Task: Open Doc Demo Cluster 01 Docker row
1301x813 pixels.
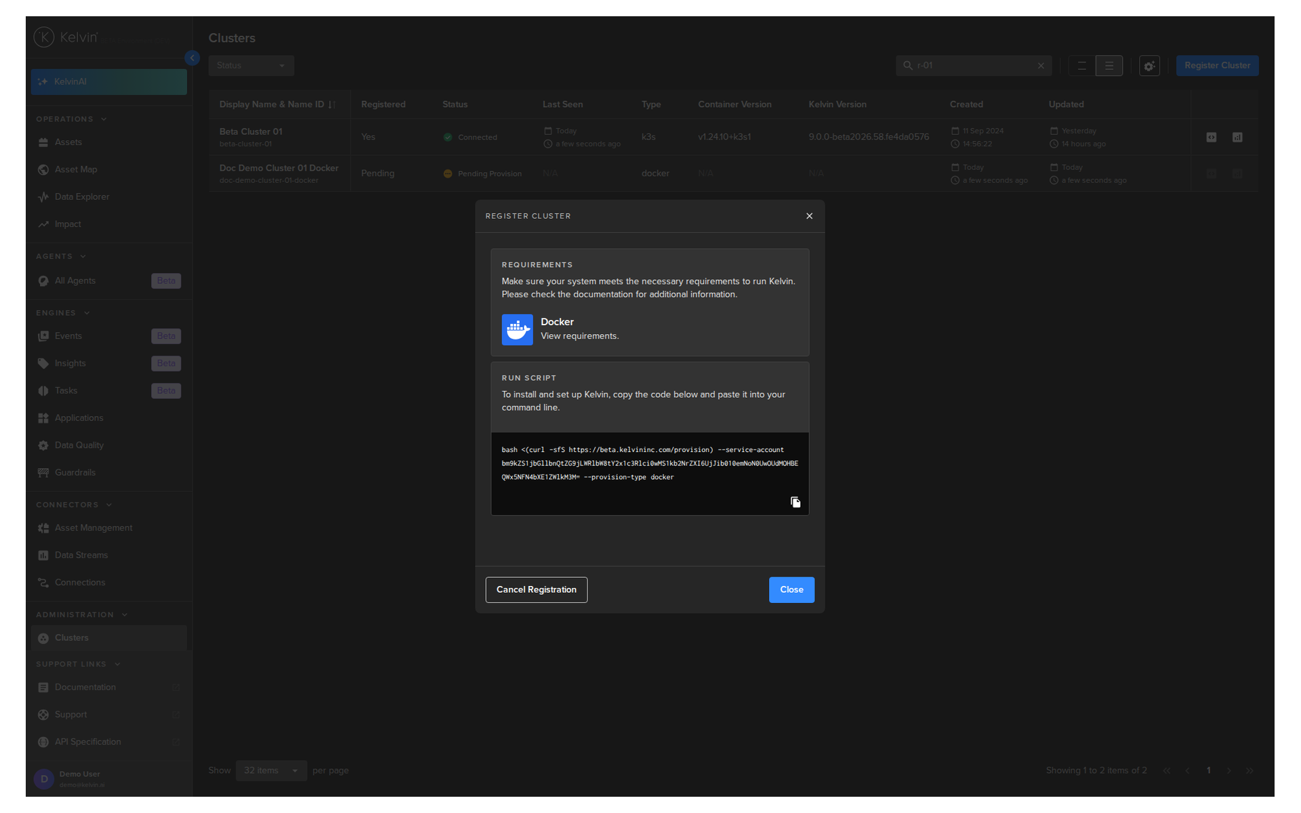Action: (733, 174)
